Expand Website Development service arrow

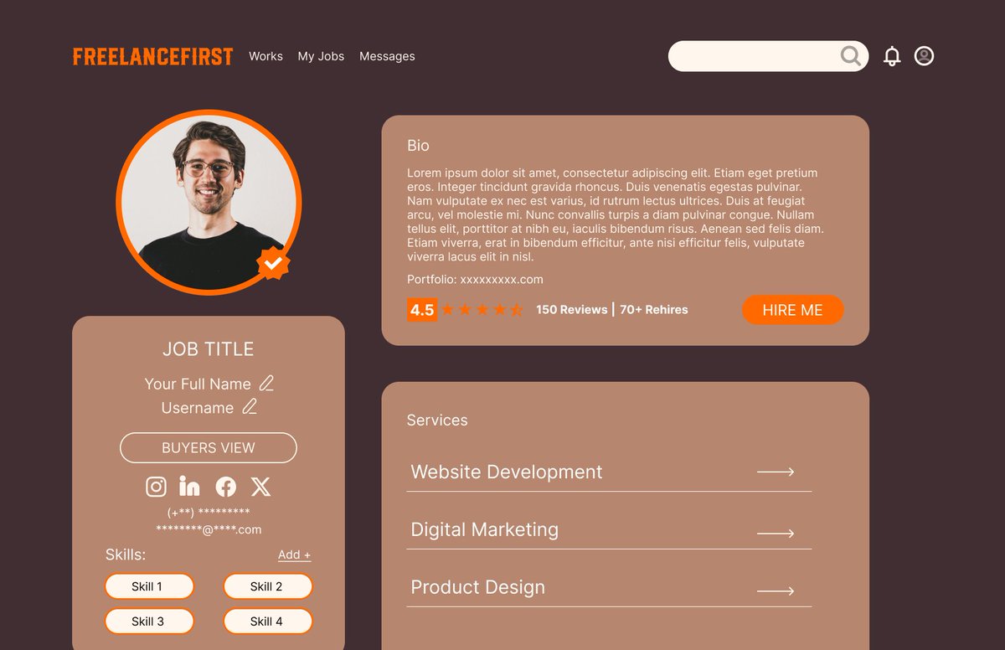point(776,472)
